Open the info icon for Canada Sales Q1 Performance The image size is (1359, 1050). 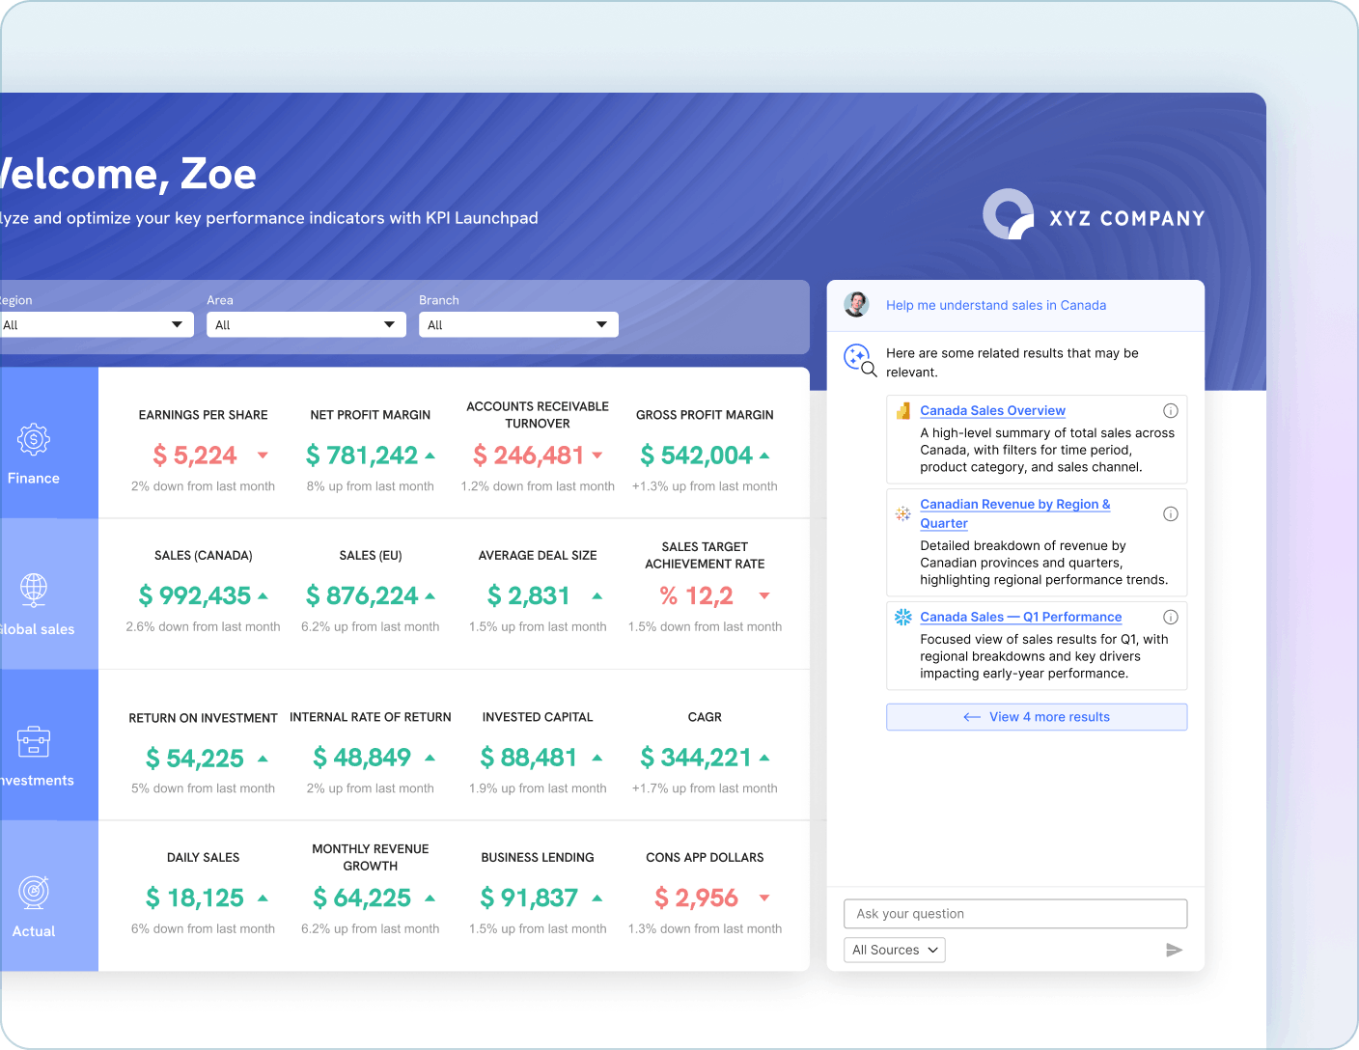tap(1171, 616)
